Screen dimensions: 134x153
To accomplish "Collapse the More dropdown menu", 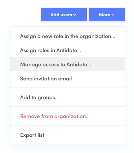I will coord(107,14).
